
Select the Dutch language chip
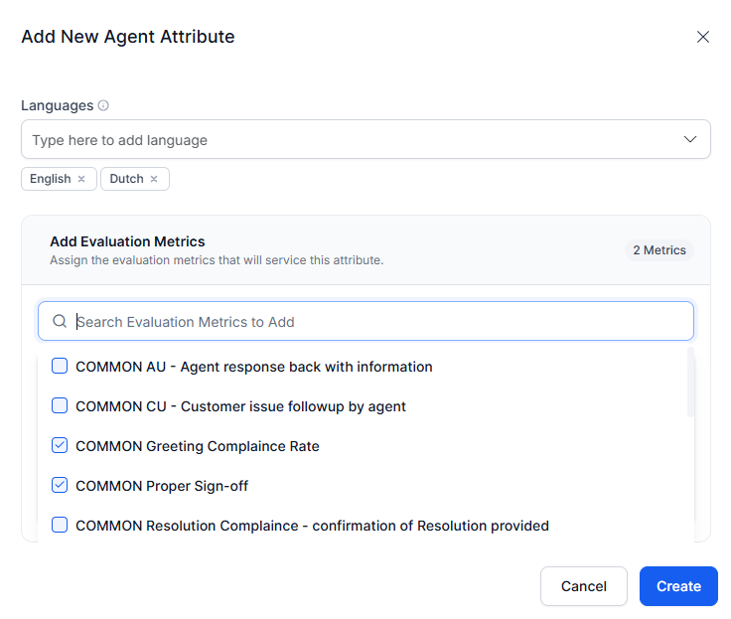[126, 179]
